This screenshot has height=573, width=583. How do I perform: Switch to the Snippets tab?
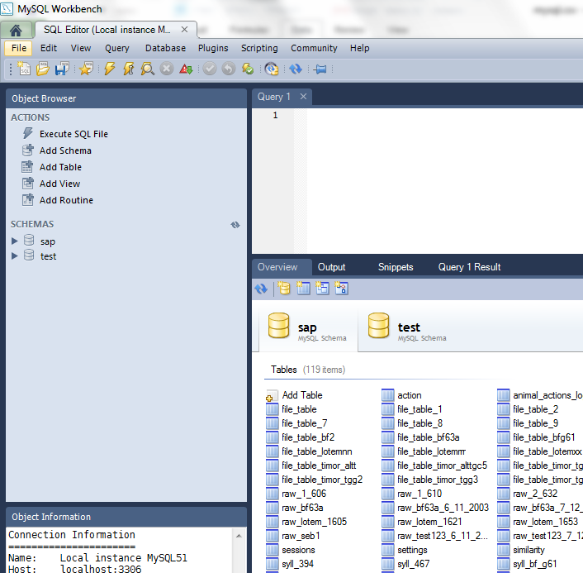point(396,267)
